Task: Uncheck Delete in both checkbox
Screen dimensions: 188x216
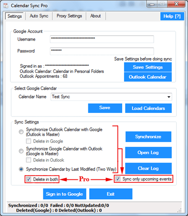Action: tap(28, 179)
